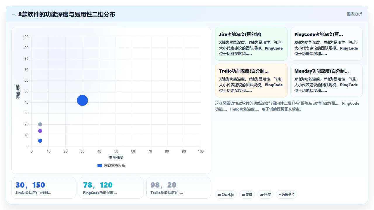Select the gray bubble on the chart
This screenshot has height=210, width=374.
(40, 124)
